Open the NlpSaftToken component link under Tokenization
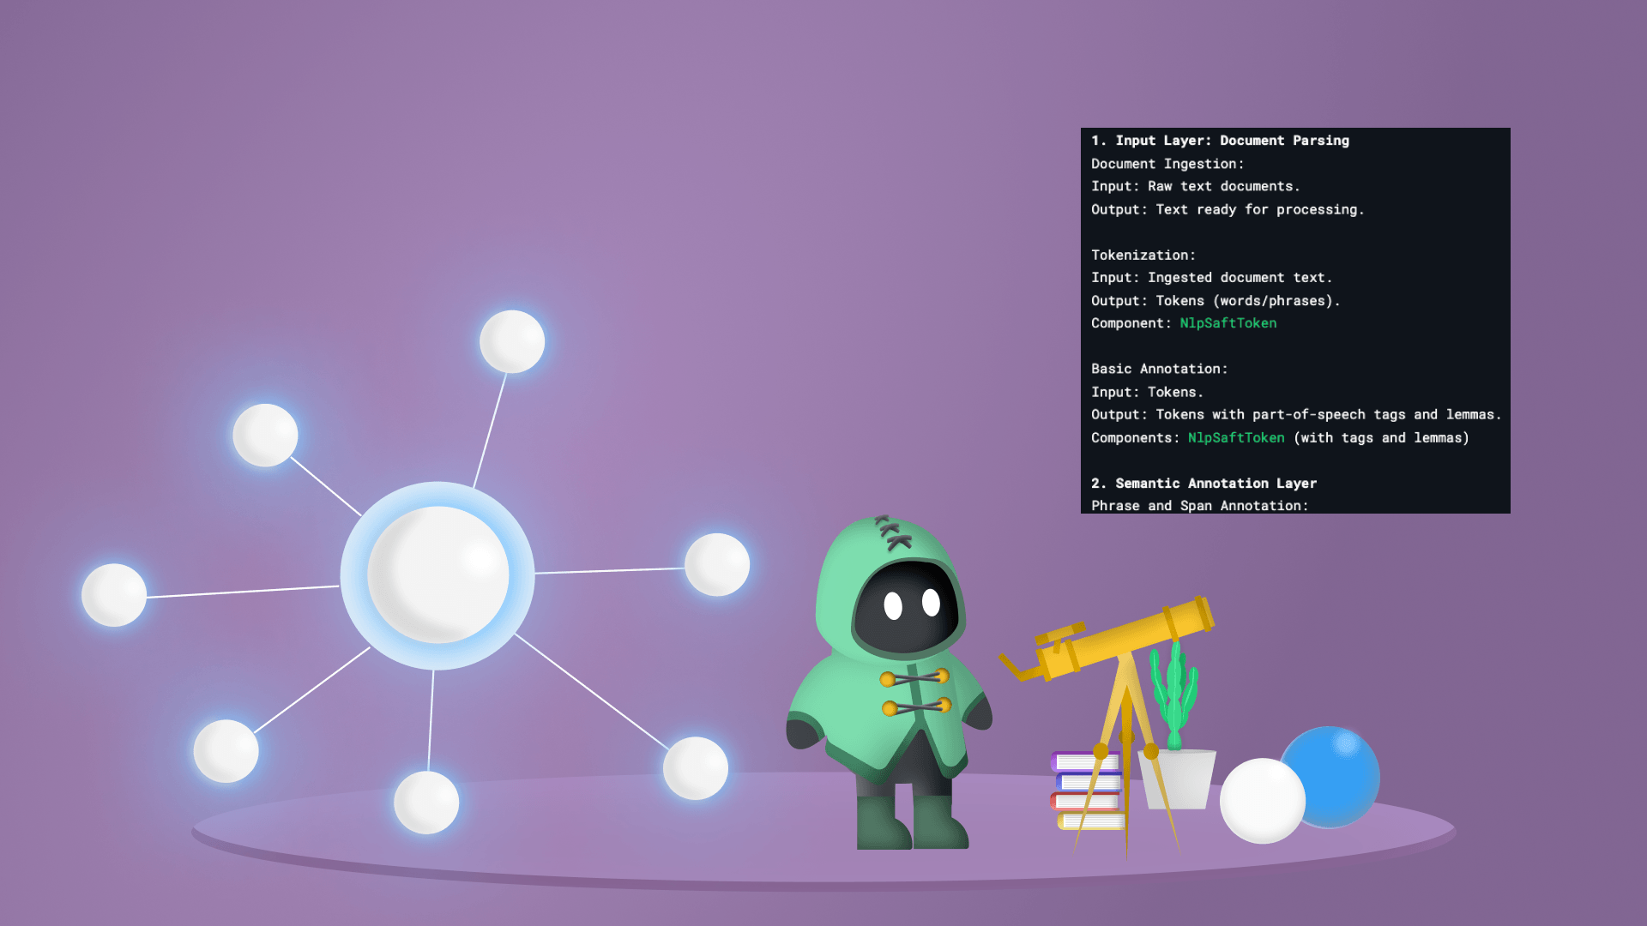Screen dimensions: 1647x926 pyautogui.click(x=1228, y=323)
